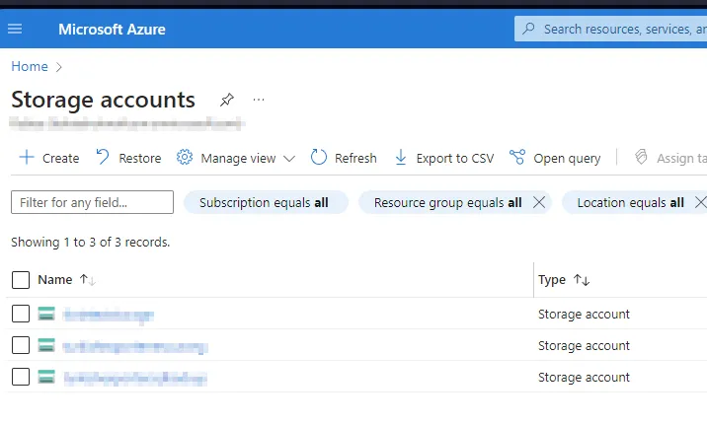Click the Create plus icon
Viewport: 707px width, 425px height.
click(27, 158)
